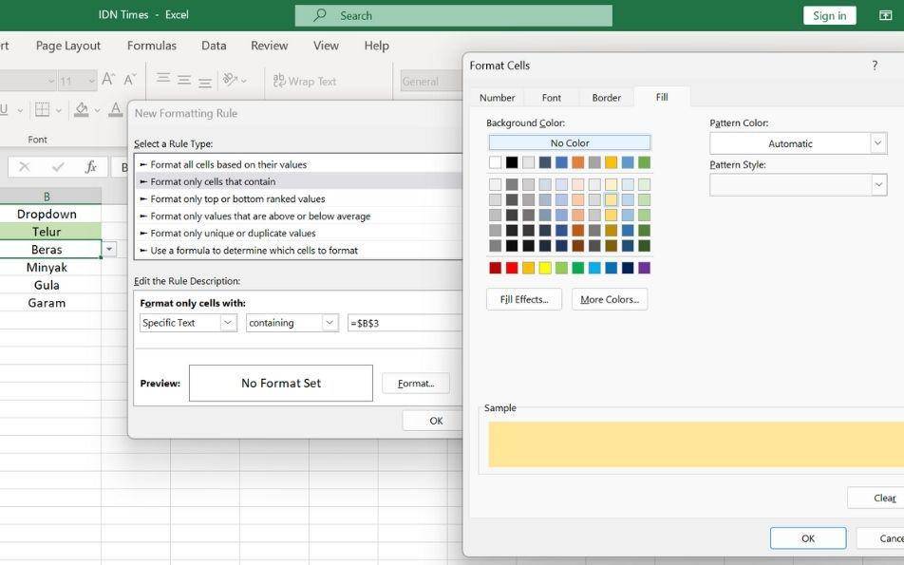Select 'Format only top or bottom ranked values'
Screen dimensions: 904x565
tap(298, 198)
